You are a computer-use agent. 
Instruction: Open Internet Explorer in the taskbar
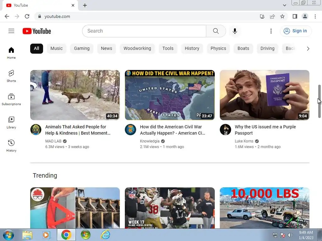tap(105, 235)
